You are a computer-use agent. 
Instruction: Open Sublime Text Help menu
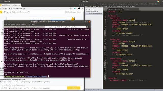click(x=134, y=6)
